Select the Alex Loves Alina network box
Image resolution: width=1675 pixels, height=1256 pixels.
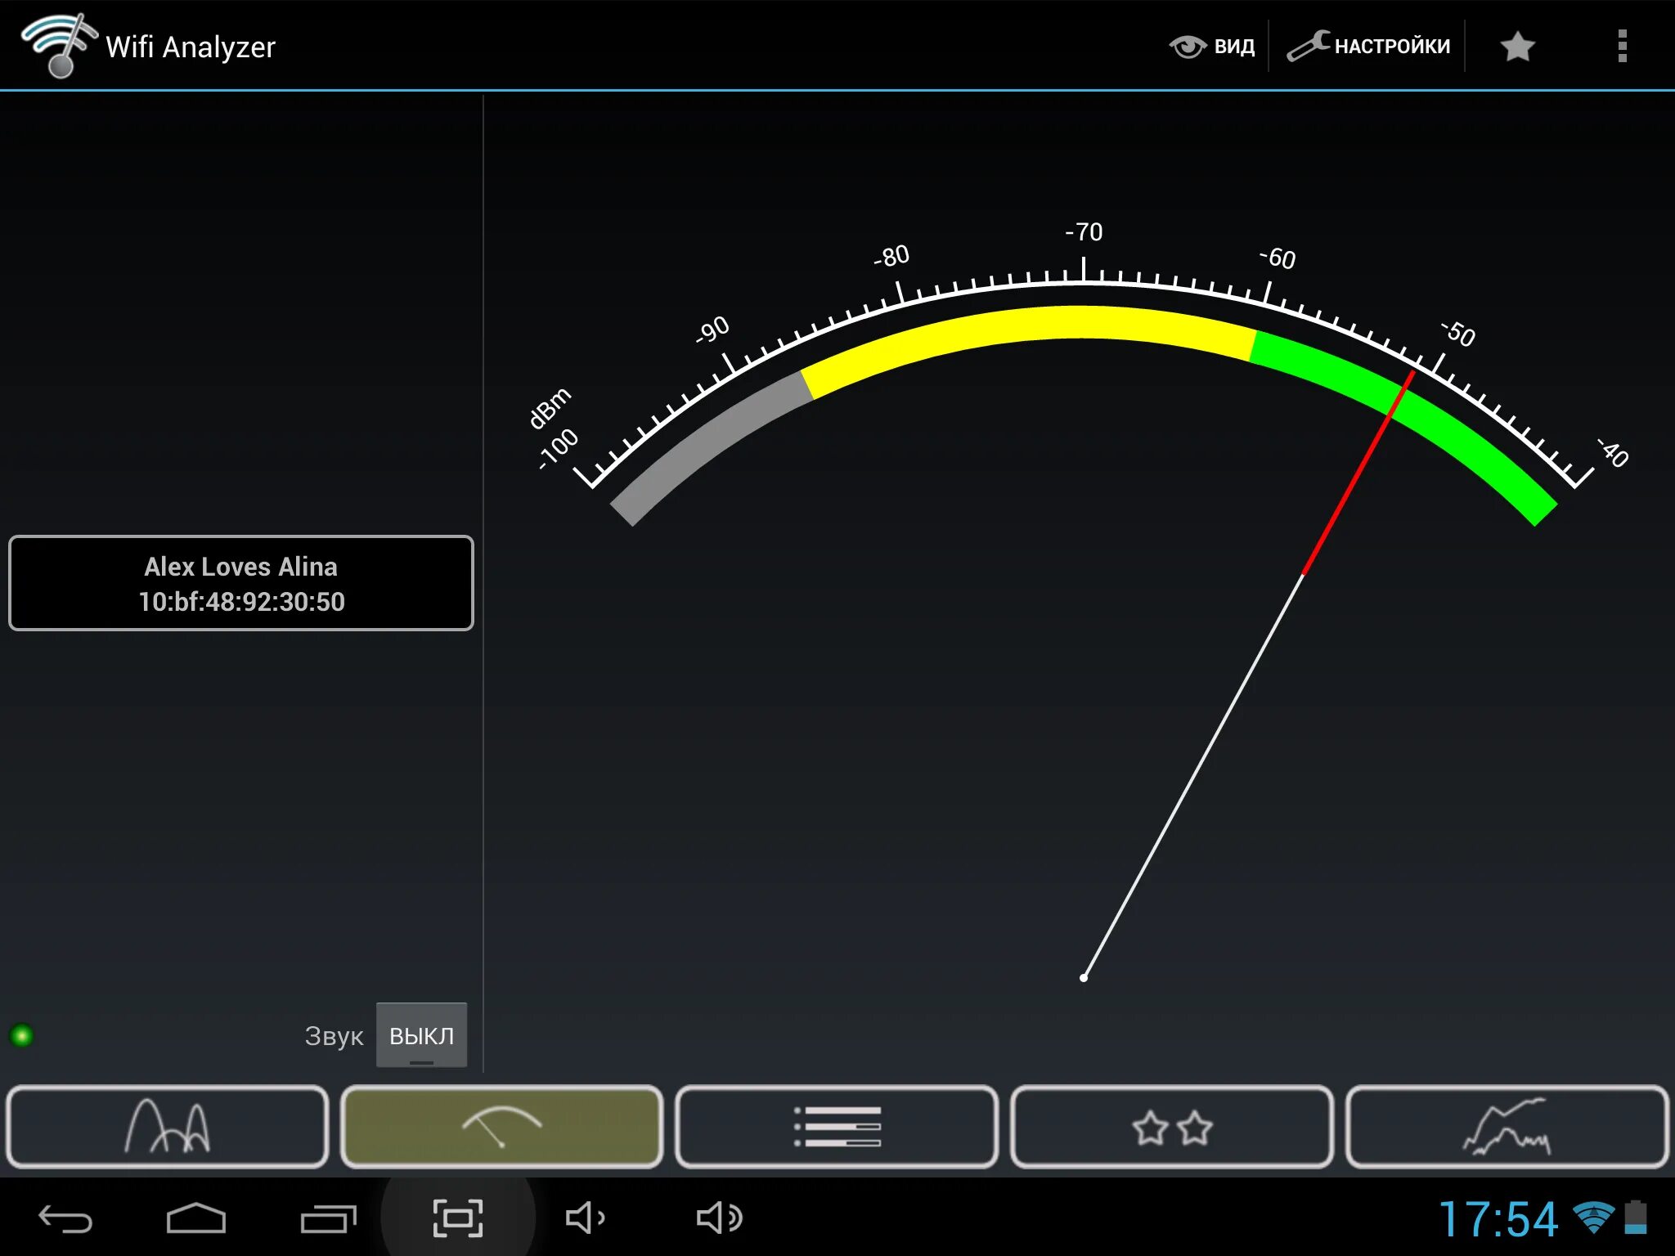tap(241, 583)
